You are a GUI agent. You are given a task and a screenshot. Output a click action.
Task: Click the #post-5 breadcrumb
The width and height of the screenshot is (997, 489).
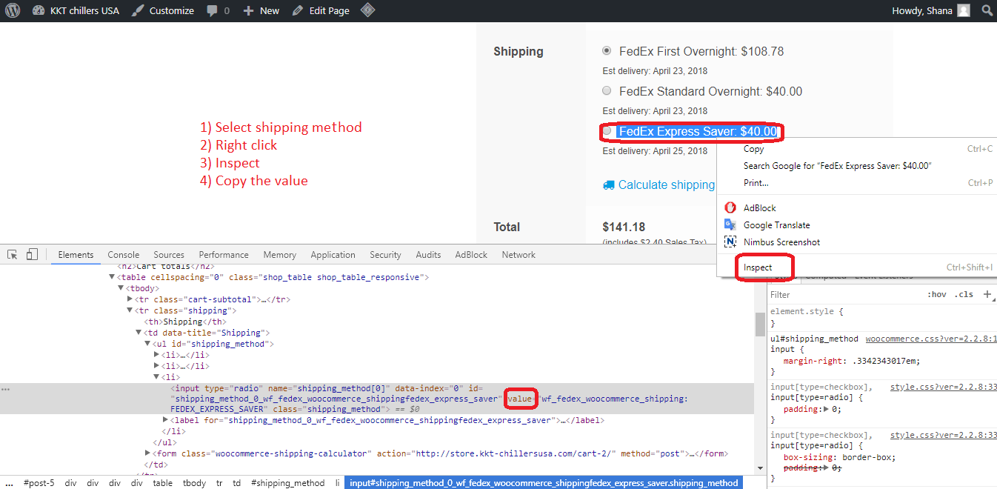coord(39,483)
